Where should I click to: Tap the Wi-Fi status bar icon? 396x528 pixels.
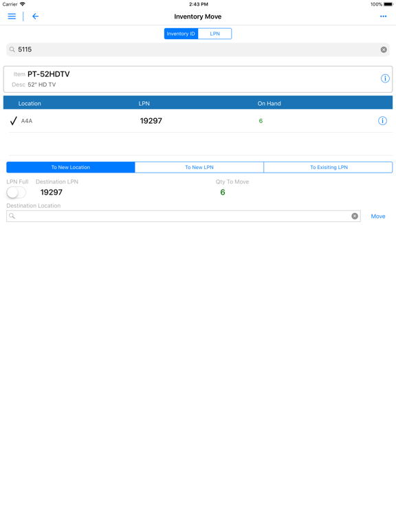pyautogui.click(x=23, y=4)
